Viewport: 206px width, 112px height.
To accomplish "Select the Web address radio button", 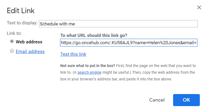I will click(x=12, y=42).
